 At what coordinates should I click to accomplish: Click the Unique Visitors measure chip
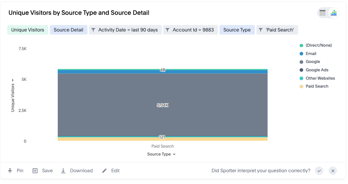(x=28, y=30)
